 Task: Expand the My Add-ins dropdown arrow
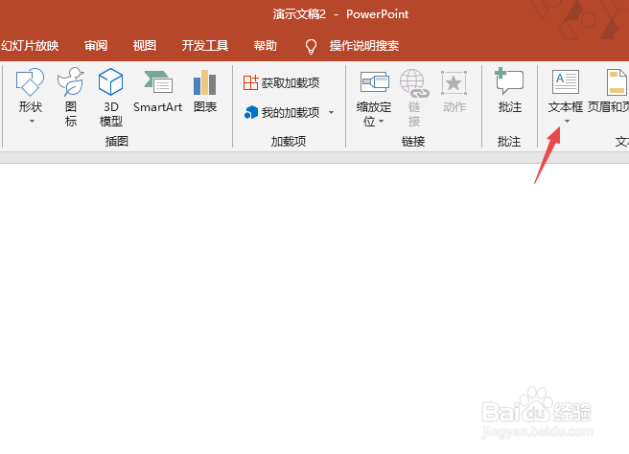(x=332, y=113)
